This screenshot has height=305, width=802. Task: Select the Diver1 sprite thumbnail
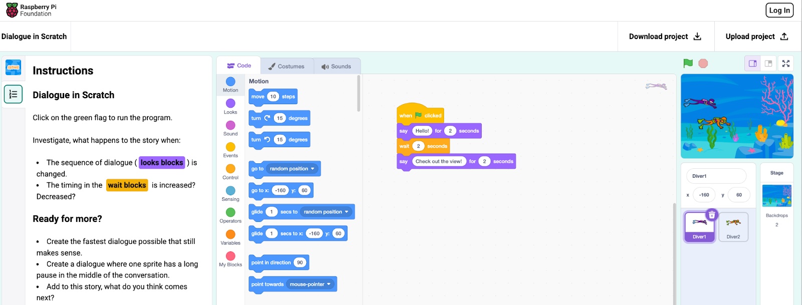[x=699, y=227]
